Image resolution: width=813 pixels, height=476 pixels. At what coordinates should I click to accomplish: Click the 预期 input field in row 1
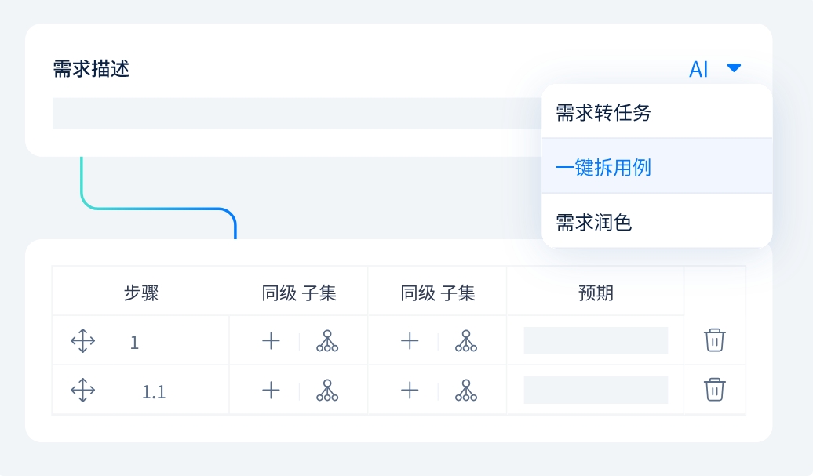(596, 341)
